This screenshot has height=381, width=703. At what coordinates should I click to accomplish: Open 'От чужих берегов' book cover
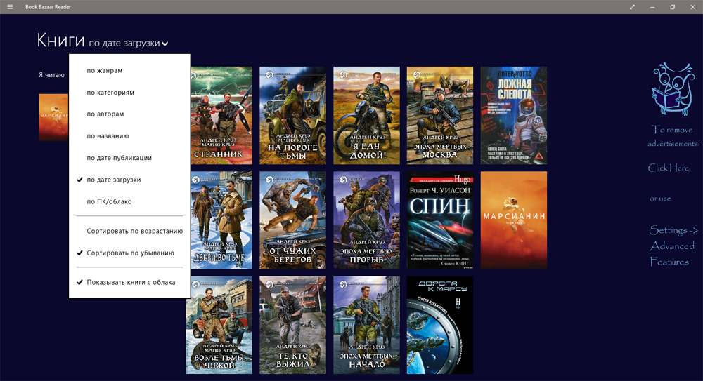[292, 220]
